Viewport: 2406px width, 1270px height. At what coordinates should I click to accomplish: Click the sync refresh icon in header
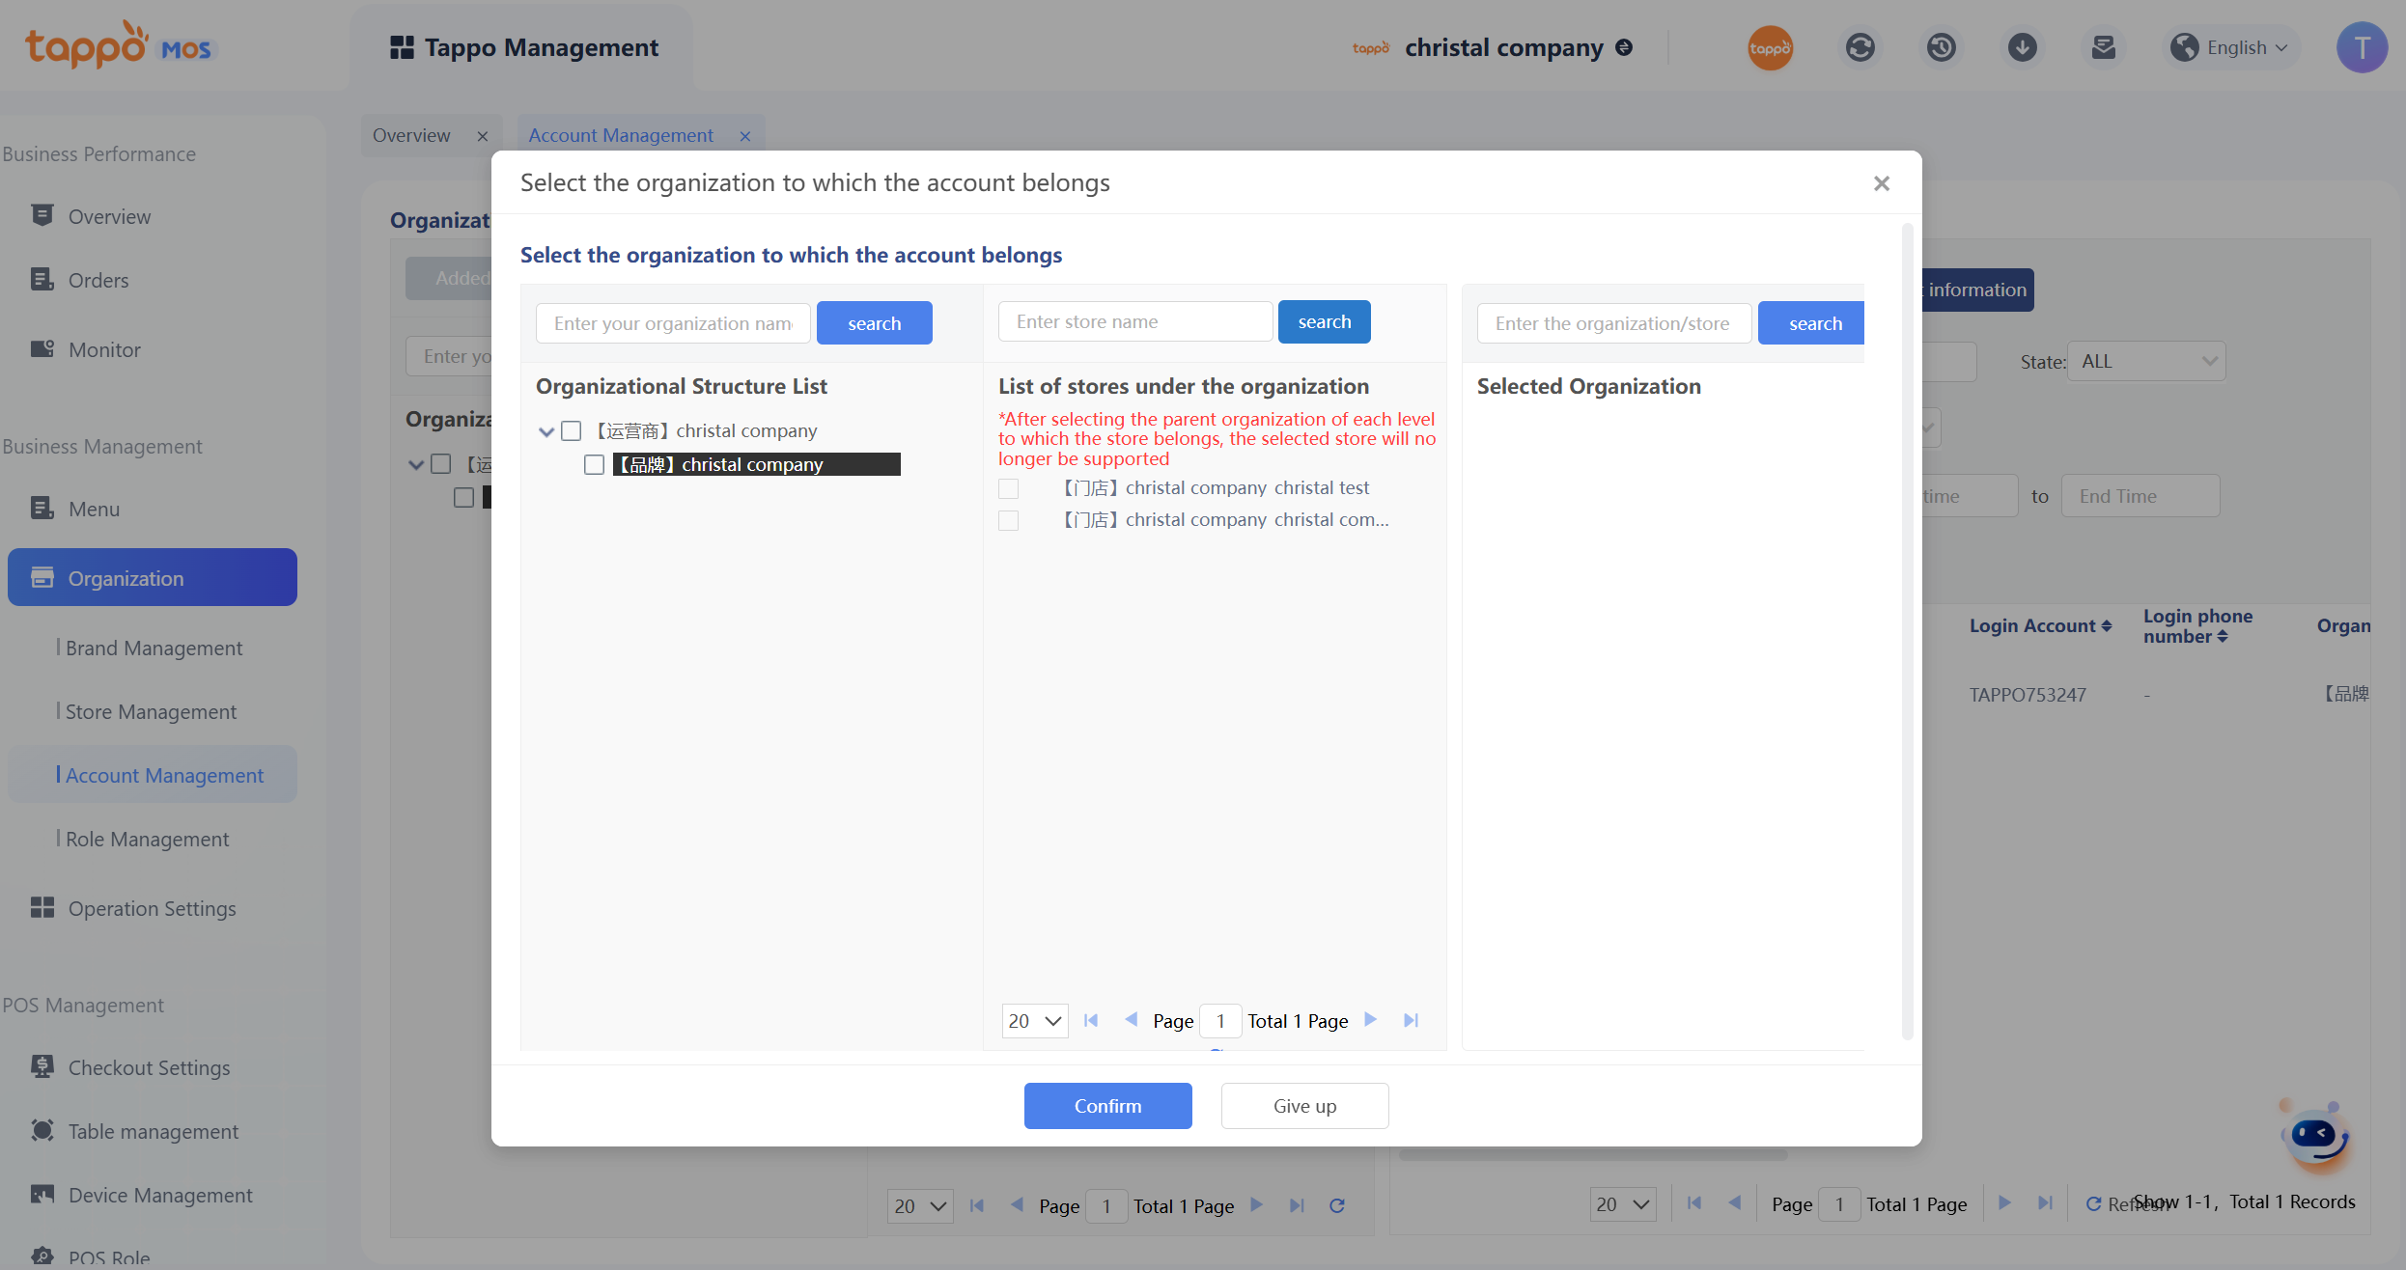click(1860, 47)
